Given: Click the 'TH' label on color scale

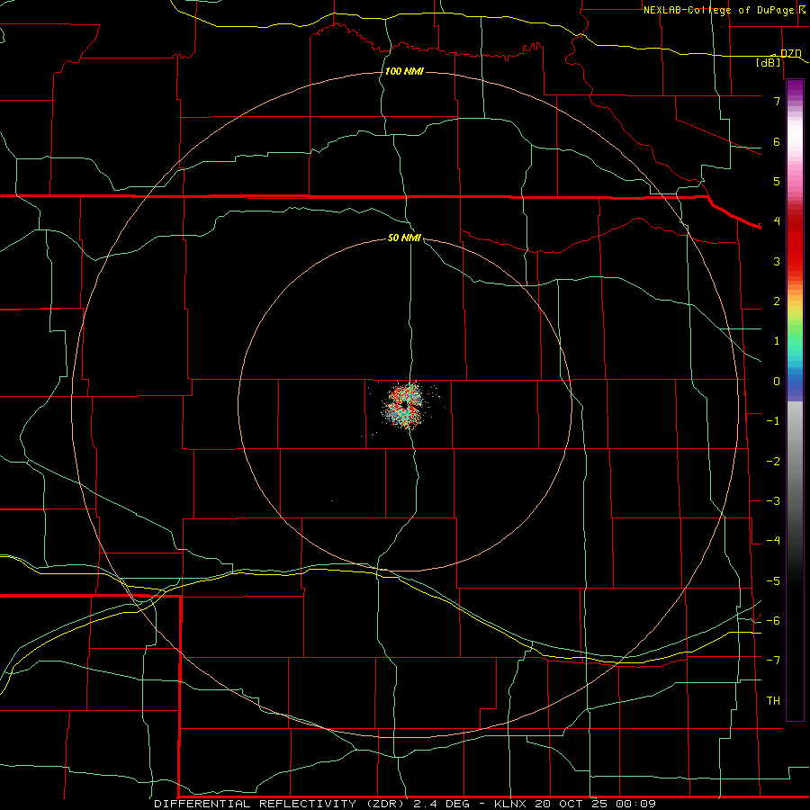Looking at the screenshot, I should click(773, 700).
